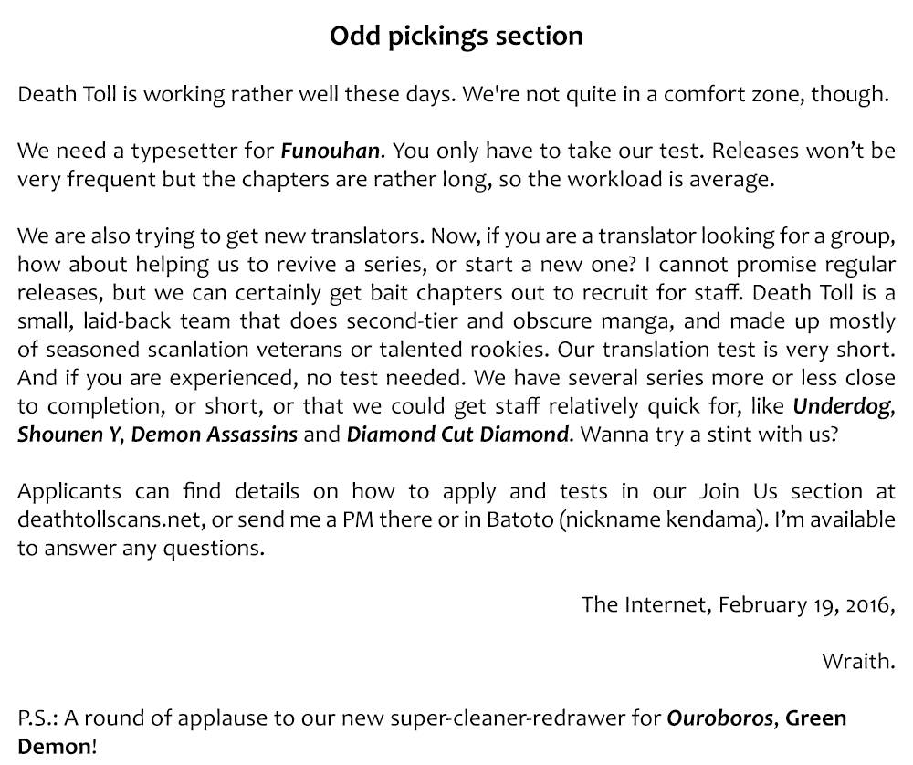The width and height of the screenshot is (913, 765).
Task: Click the "P.S.:" text at the bottom
Action: pyautogui.click(x=36, y=718)
